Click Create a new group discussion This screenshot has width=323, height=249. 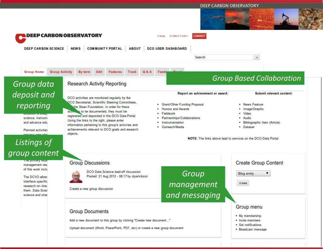[91, 189]
